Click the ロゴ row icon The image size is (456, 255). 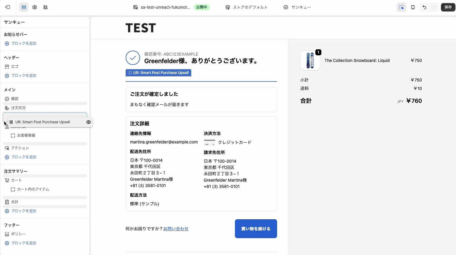pos(7,67)
